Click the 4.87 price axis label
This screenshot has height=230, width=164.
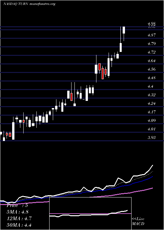point(151,35)
